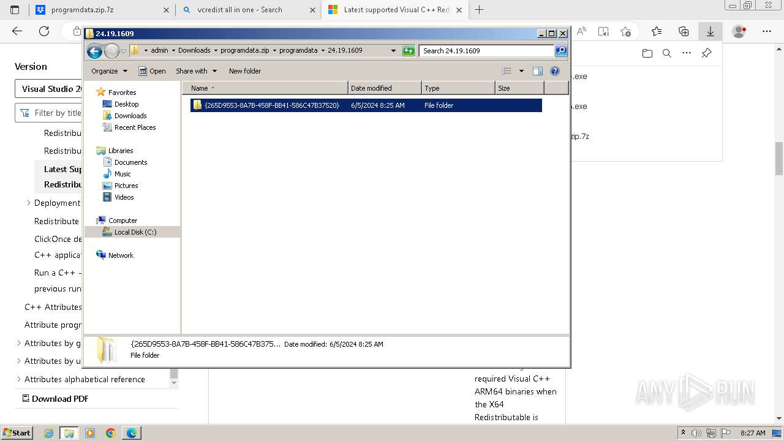Open Chrome from the taskbar
The image size is (784, 441).
click(x=111, y=433)
